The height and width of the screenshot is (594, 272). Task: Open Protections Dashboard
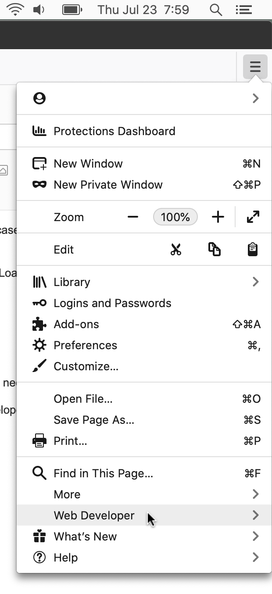[x=114, y=131]
